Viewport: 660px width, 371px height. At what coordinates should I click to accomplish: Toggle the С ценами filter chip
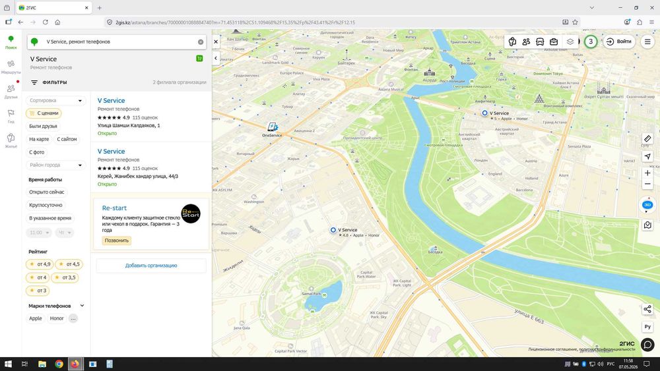44,113
